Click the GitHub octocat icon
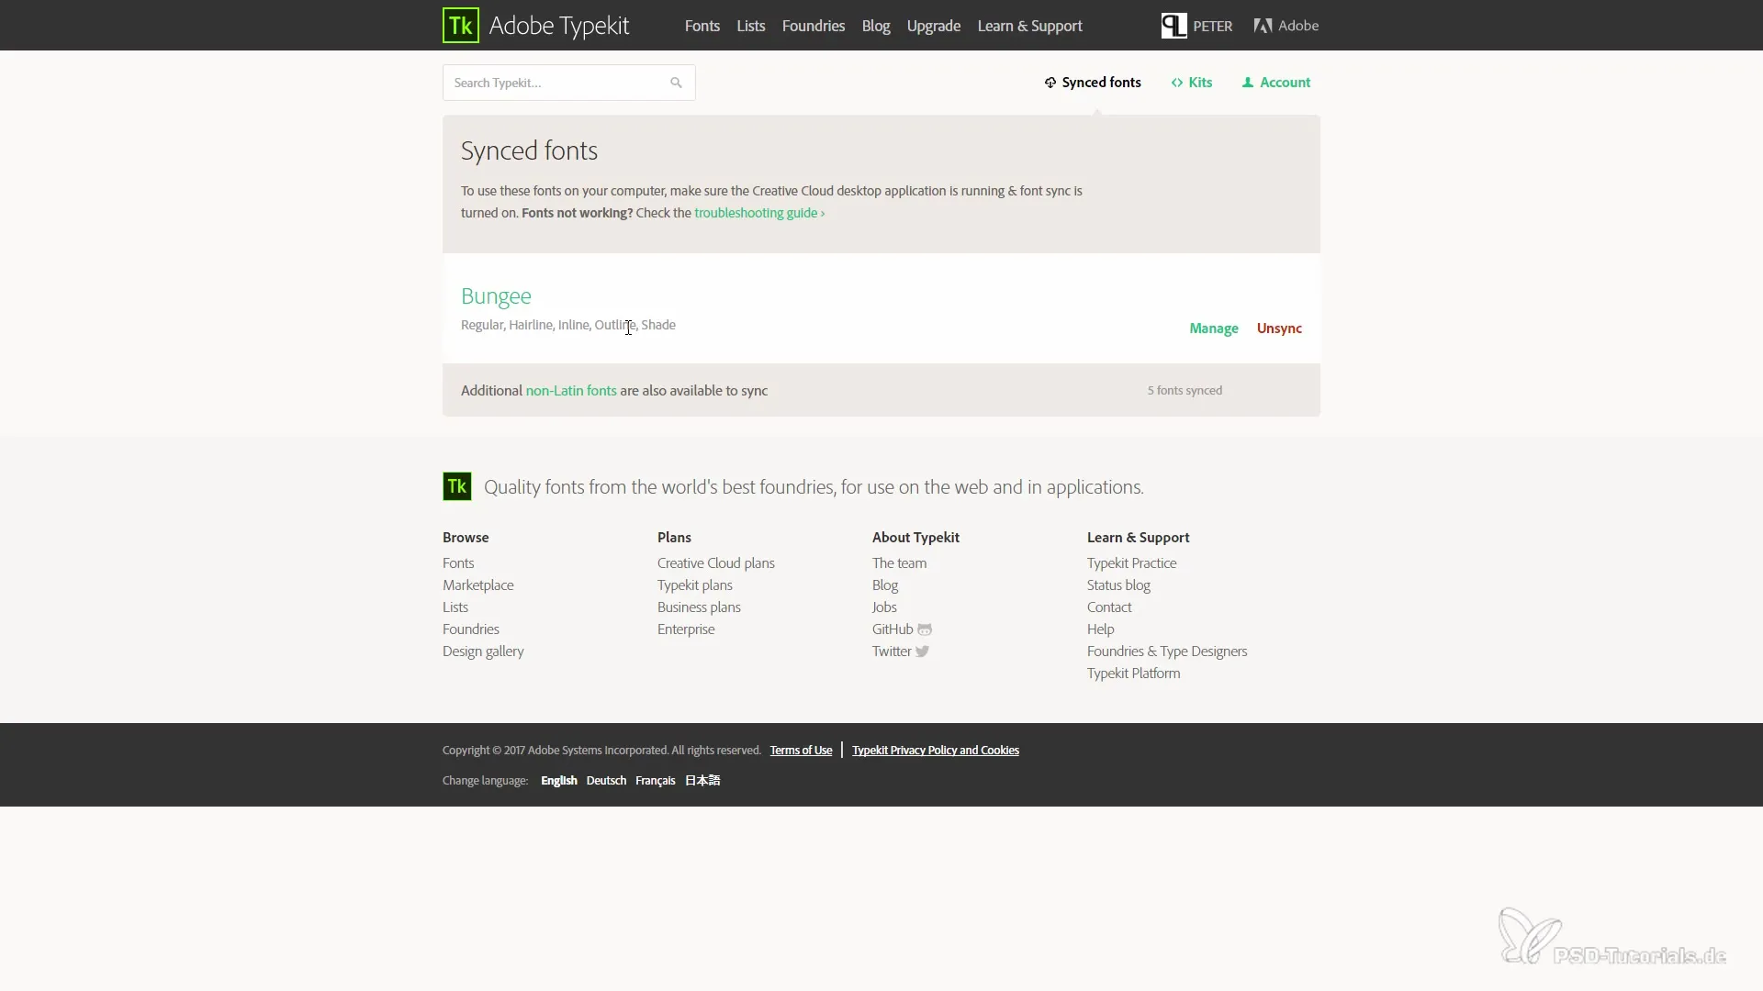Image resolution: width=1763 pixels, height=991 pixels. tap(925, 629)
